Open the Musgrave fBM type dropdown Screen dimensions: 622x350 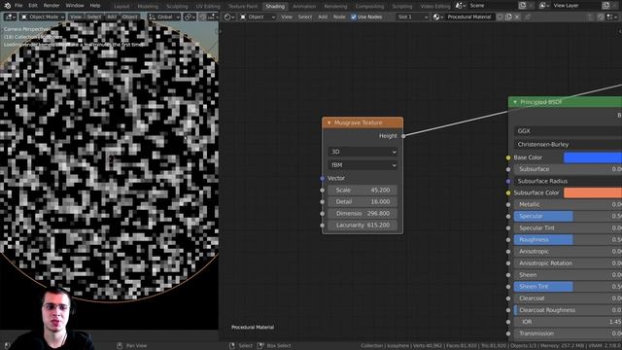363,165
